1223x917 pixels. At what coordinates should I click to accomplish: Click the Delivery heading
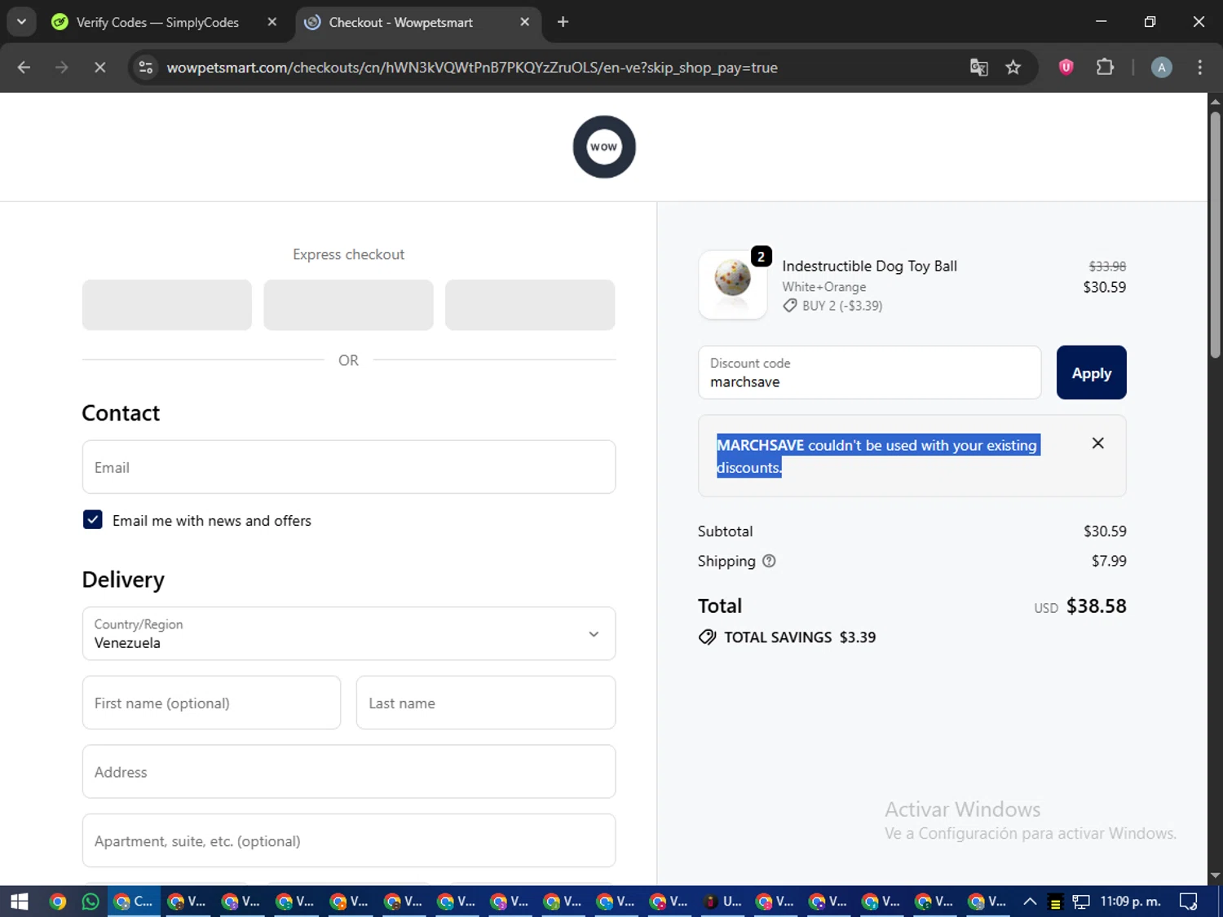tap(123, 580)
